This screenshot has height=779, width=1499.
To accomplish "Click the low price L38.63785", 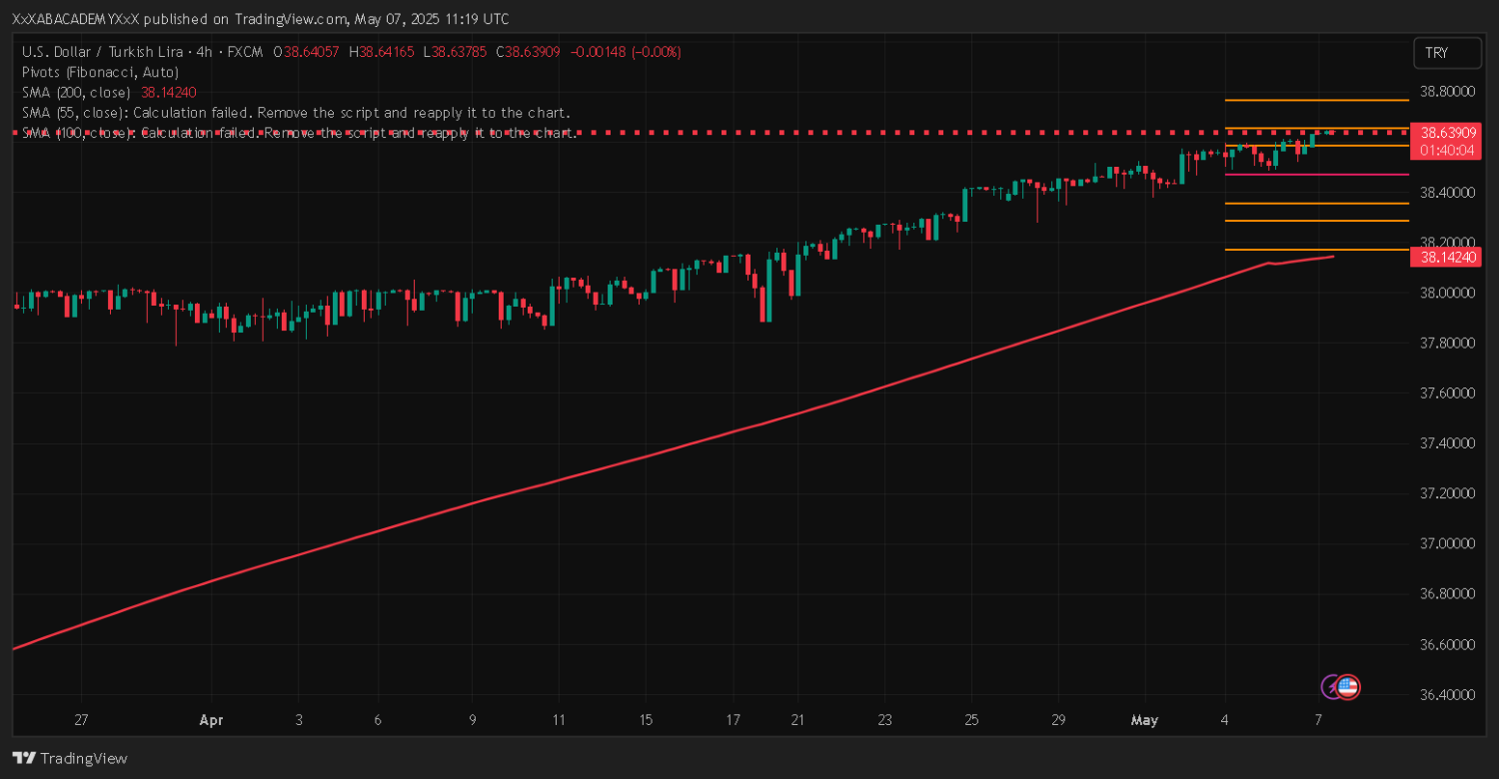I will tap(455, 52).
